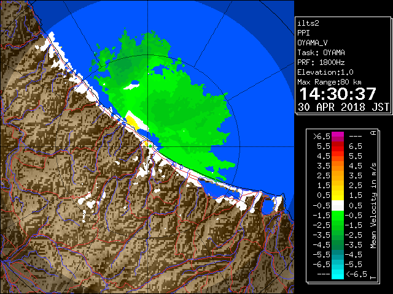This screenshot has height=294, width=393.
Task: Click the 'Elevation:1.0' line
Action: (325, 72)
